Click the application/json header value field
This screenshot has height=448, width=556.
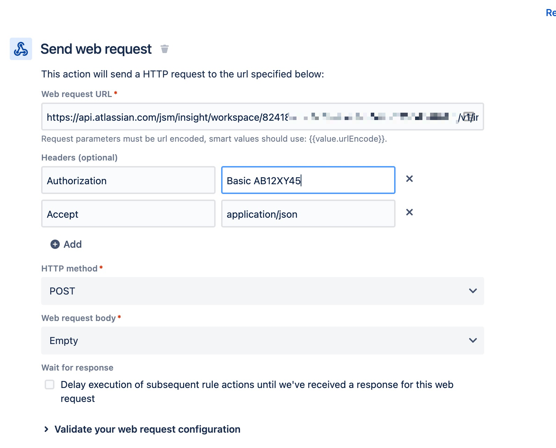pos(308,214)
